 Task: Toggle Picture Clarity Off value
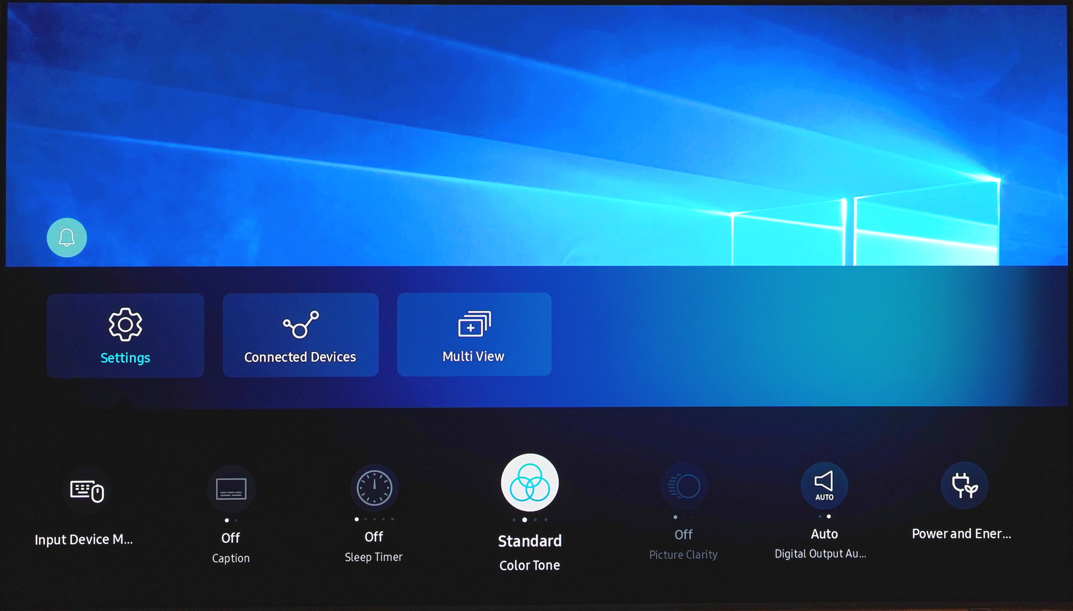pos(683,534)
